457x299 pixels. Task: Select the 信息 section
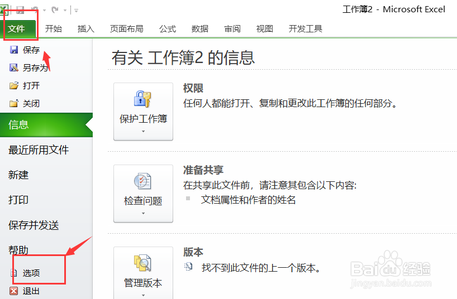coord(46,125)
